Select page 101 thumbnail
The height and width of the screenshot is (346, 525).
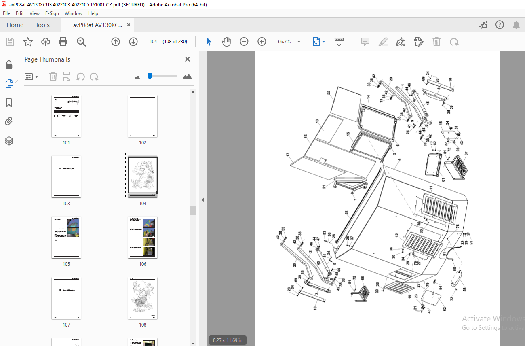(x=66, y=117)
